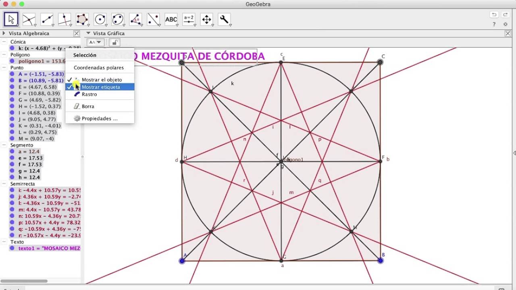Close the Vista Gráfica panel
Image resolution: width=516 pixels, height=290 pixels.
[x=508, y=33]
